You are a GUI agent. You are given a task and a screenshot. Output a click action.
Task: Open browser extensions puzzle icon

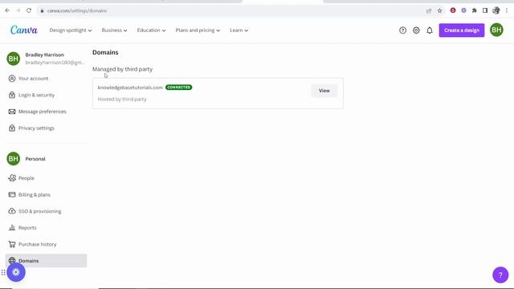coord(475,10)
